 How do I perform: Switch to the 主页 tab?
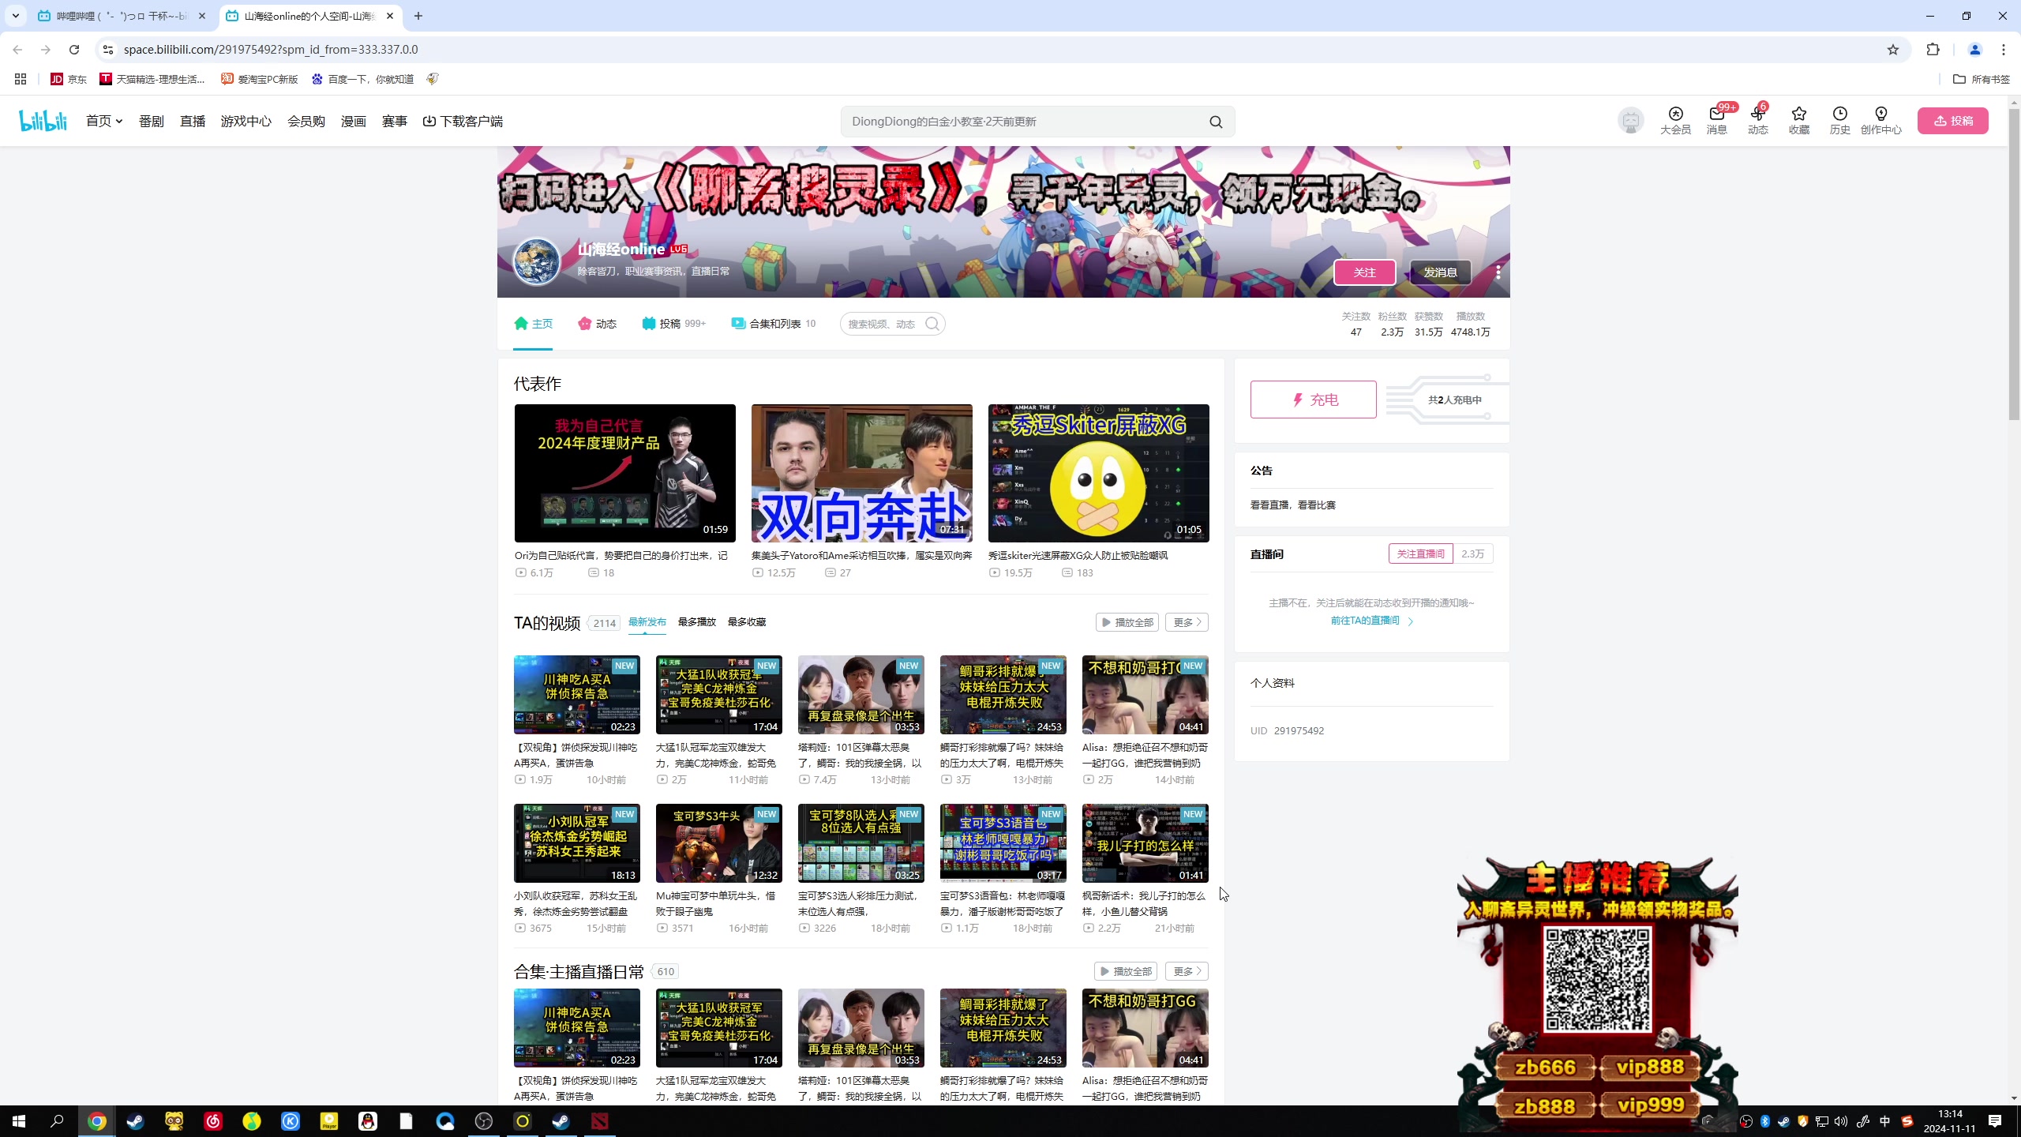pos(533,324)
